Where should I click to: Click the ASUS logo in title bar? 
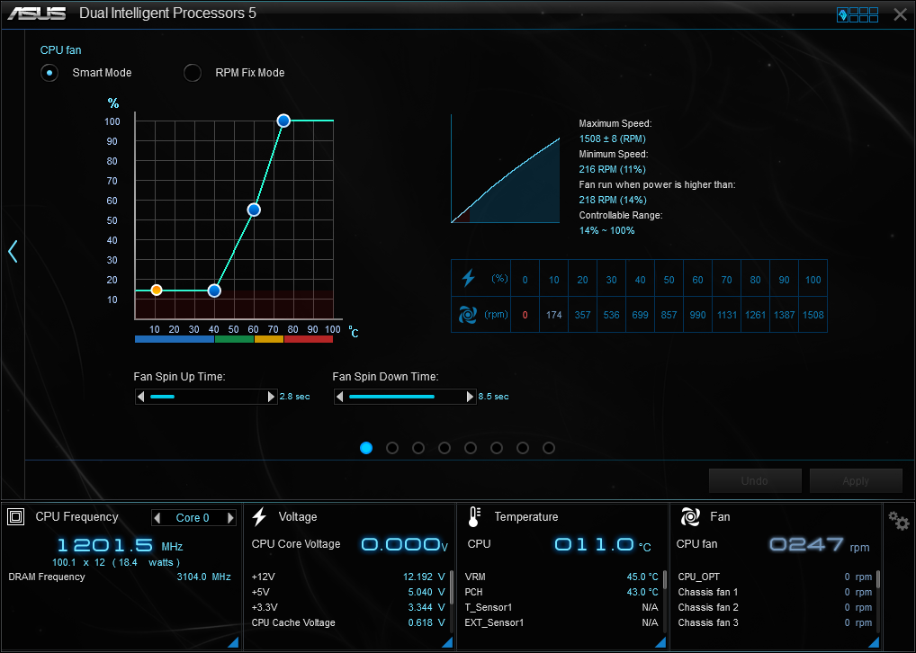(37, 13)
